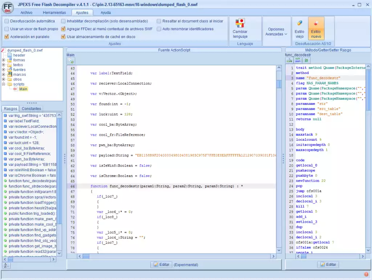Expand the marcos tree node

3,74
